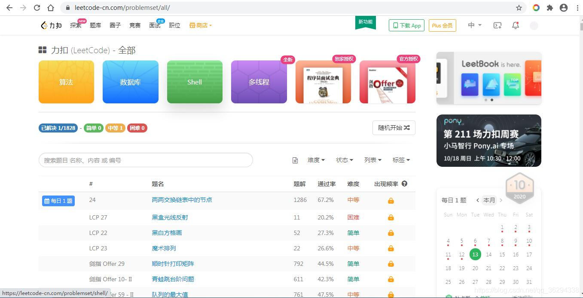This screenshot has width=583, height=298.
Task: Click the Plus 会员 button
Action: pyautogui.click(x=442, y=25)
